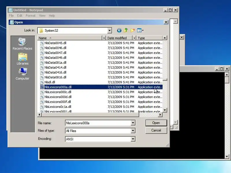Select the NlsLexicons0c1a.dll file name
This screenshot has width=231, height=173.
[58, 107]
